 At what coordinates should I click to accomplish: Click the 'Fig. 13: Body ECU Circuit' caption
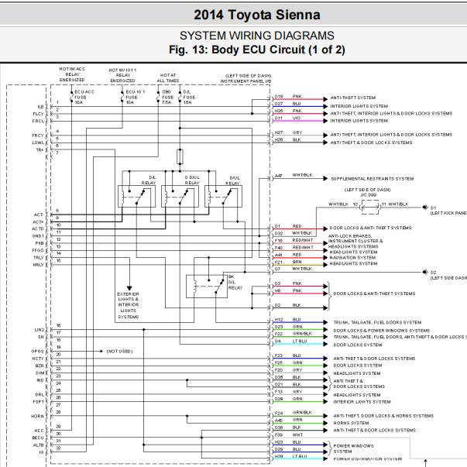coord(257,50)
